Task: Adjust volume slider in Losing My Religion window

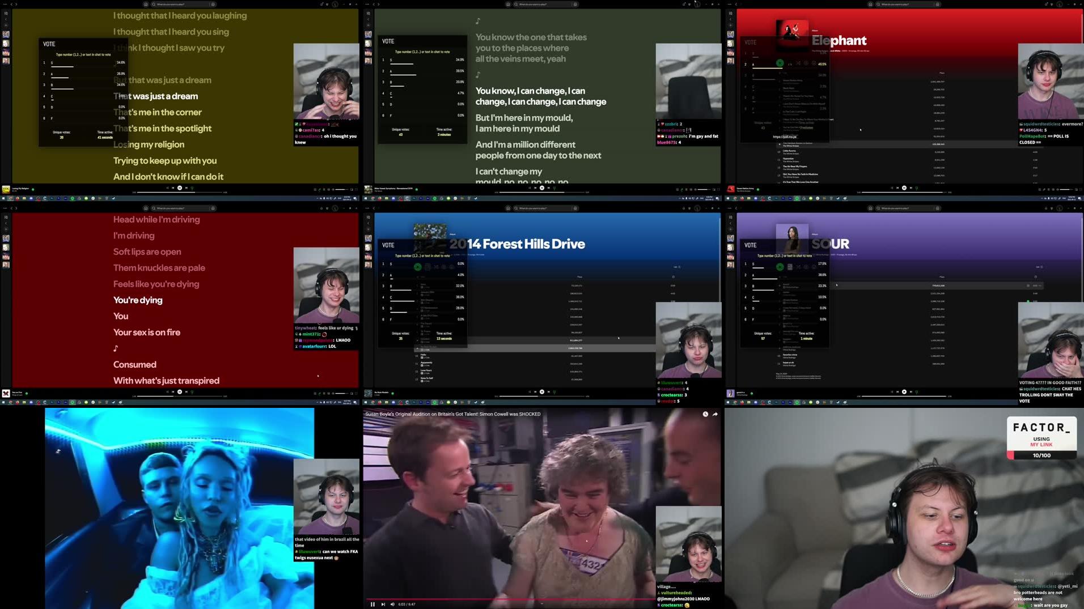Action: click(x=341, y=189)
